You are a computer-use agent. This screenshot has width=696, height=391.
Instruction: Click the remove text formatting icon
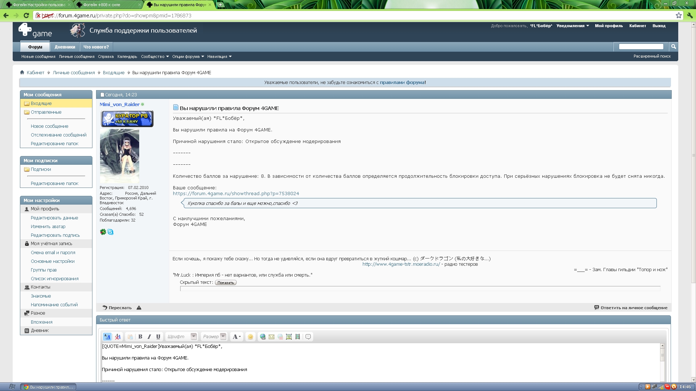click(x=118, y=337)
